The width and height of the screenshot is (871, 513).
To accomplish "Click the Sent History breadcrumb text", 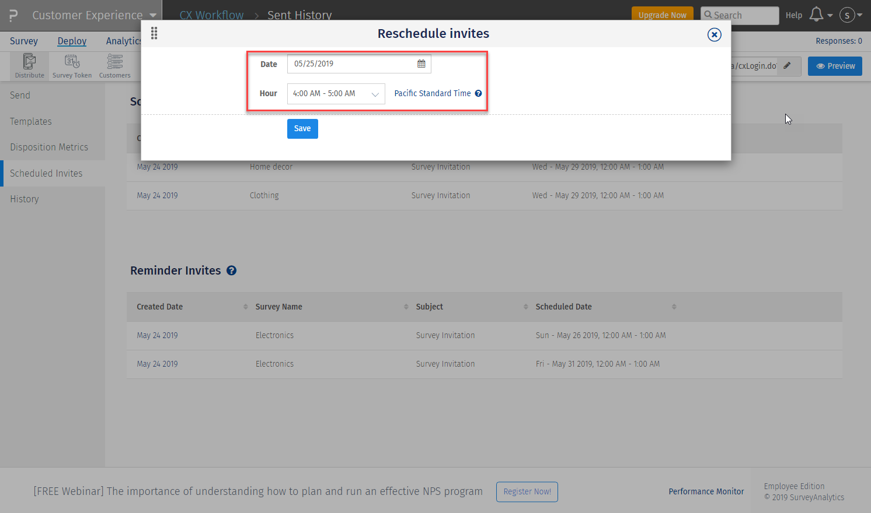I will click(x=299, y=15).
